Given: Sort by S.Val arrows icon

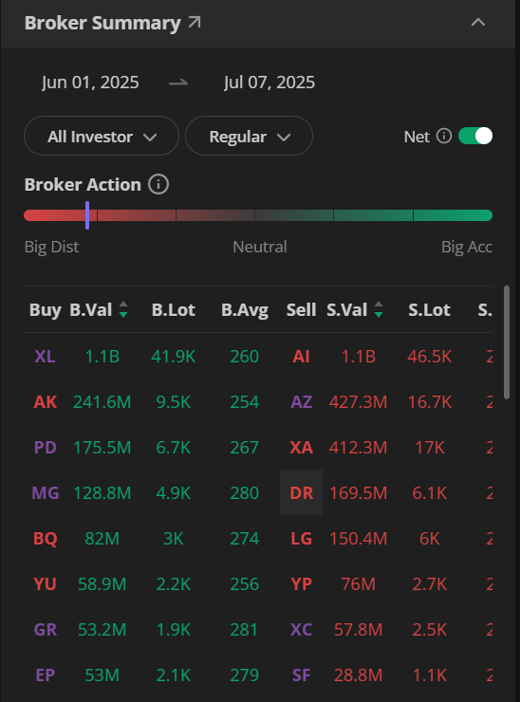Looking at the screenshot, I should coord(379,309).
